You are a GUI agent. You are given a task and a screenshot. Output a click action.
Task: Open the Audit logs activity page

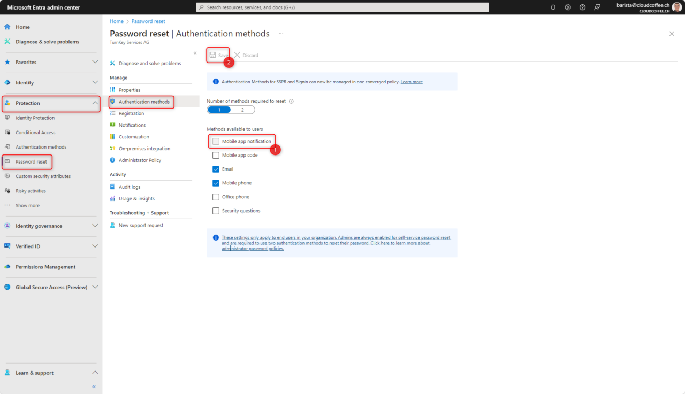coord(130,186)
